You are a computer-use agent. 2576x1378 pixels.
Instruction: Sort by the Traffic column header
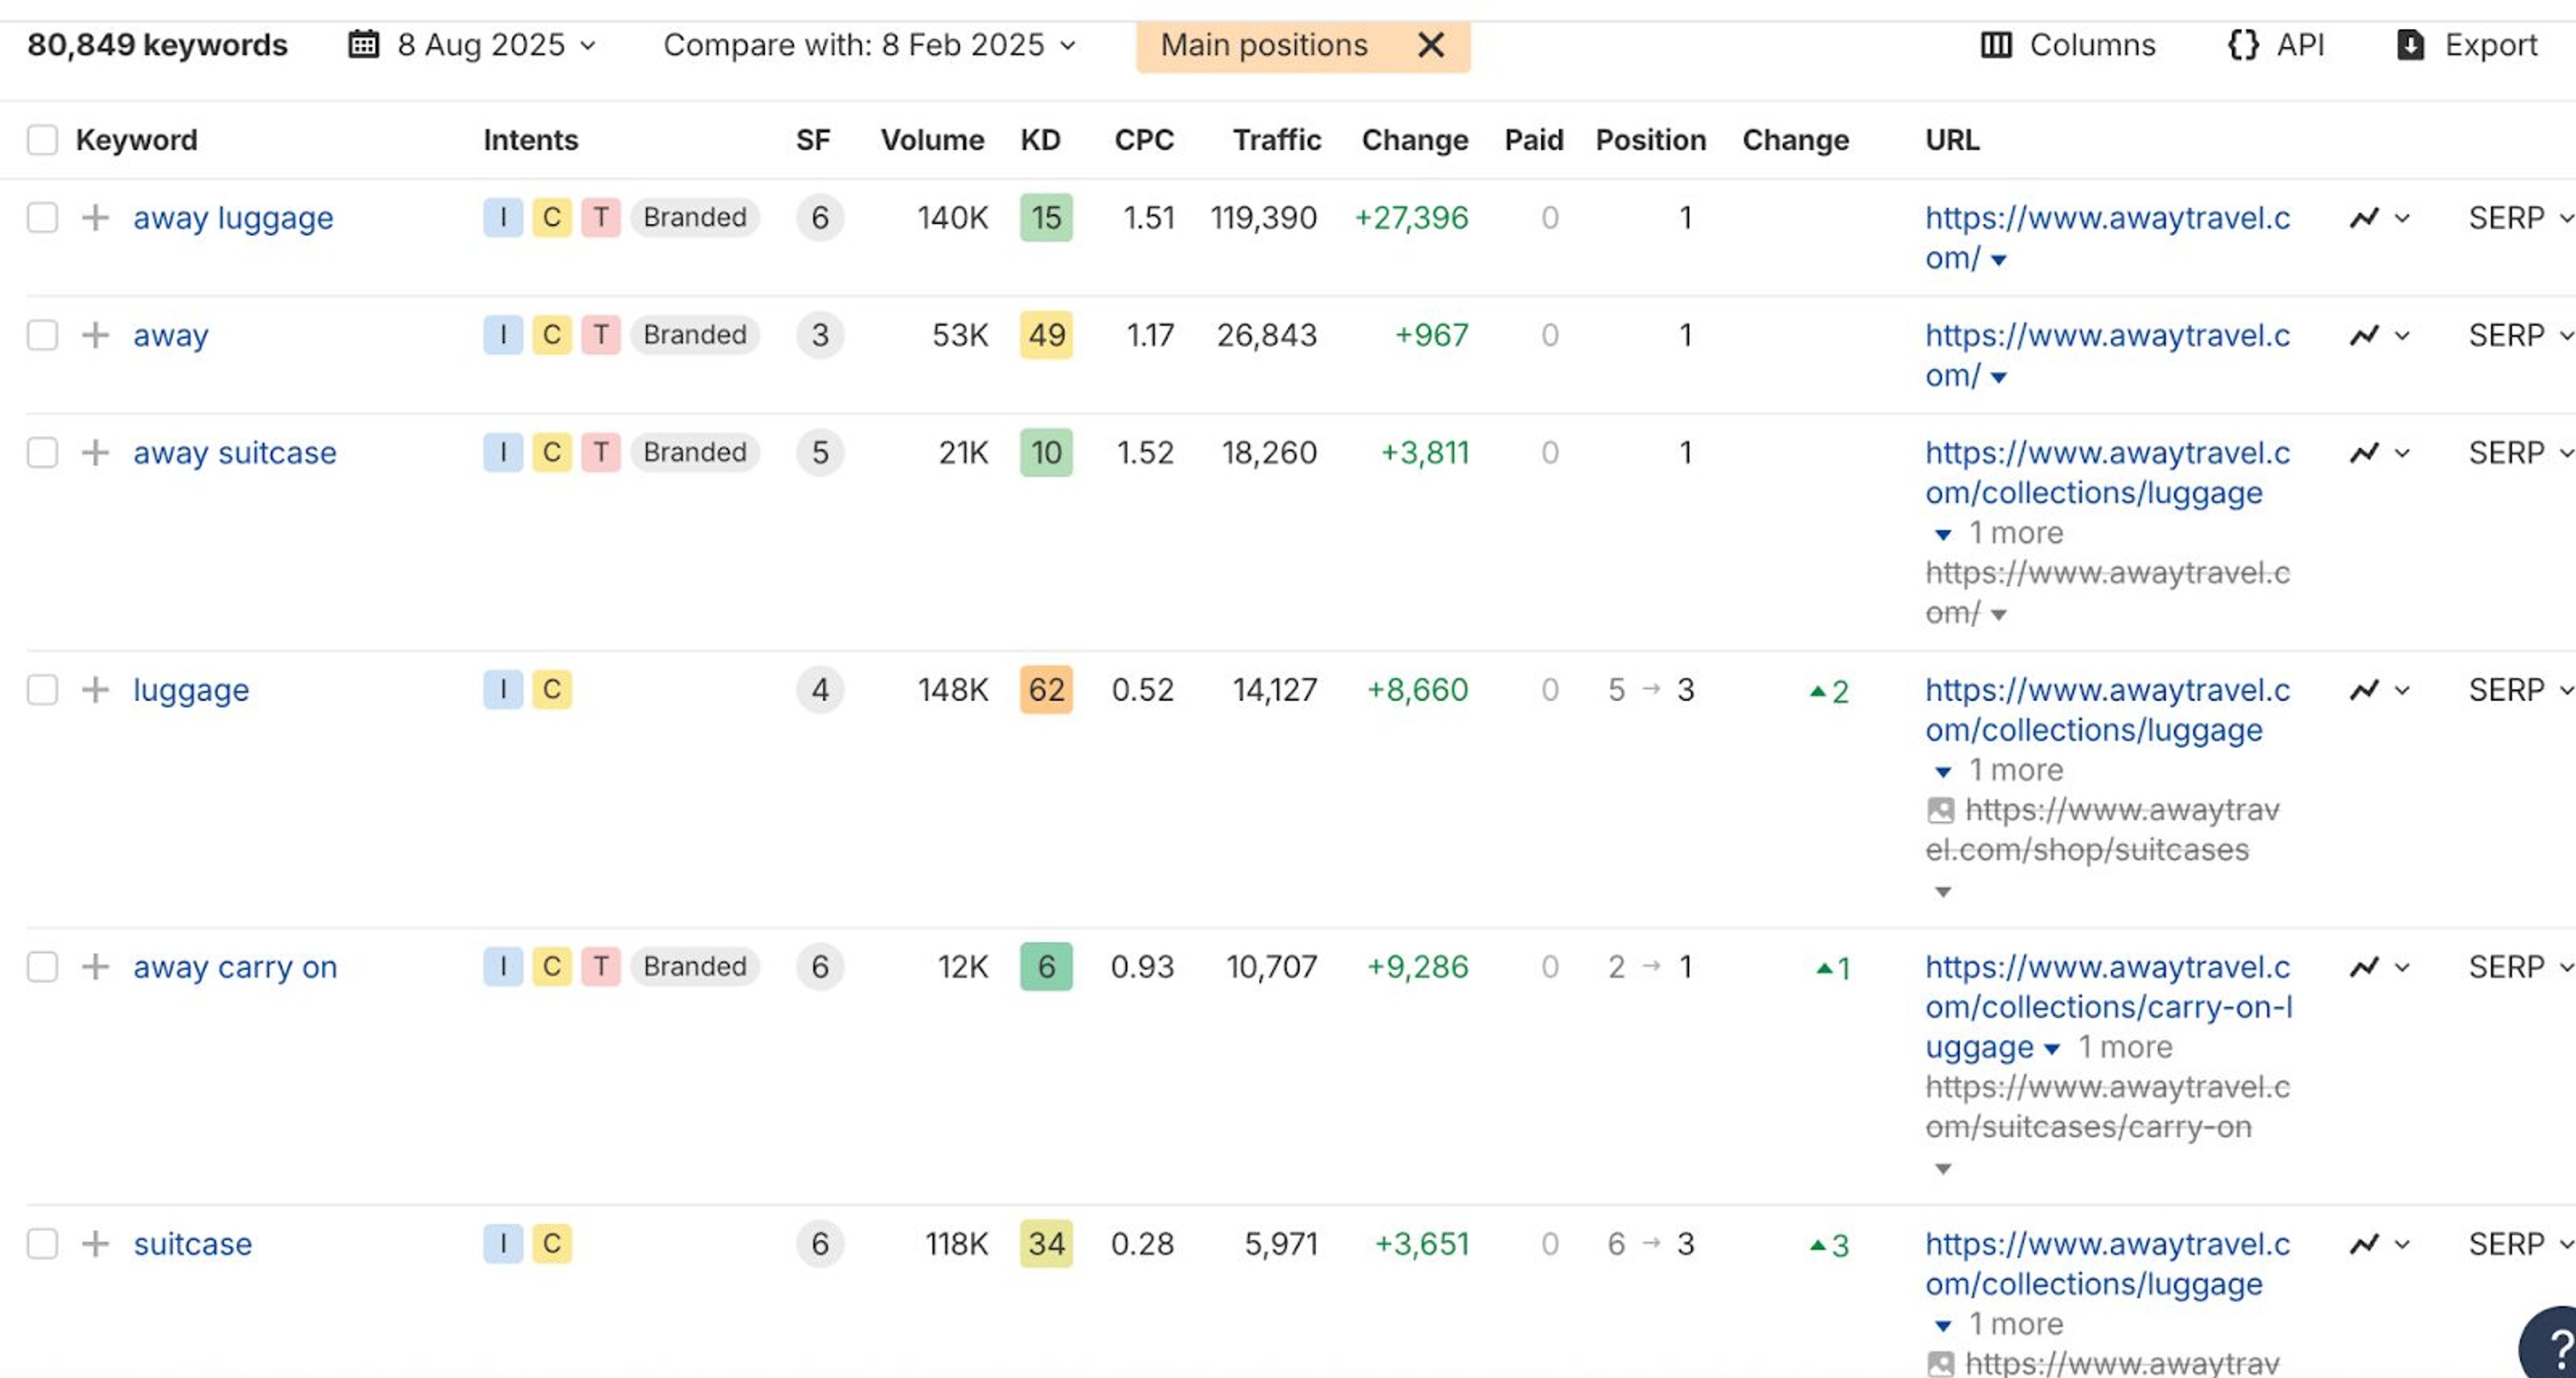1276,140
